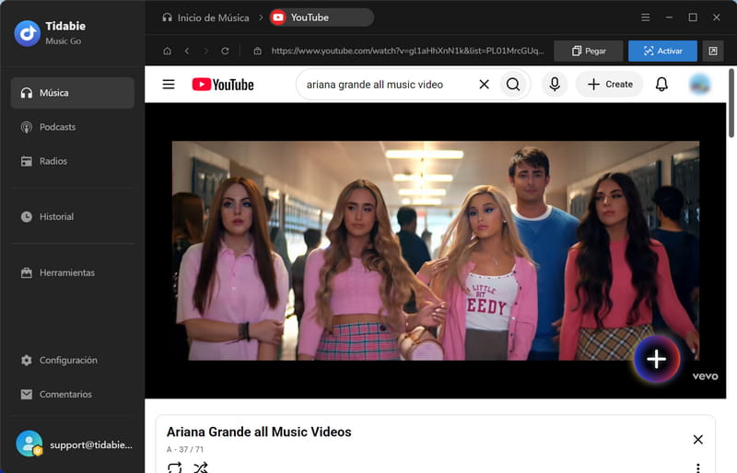
Task: Click the page vertical scrollbar
Action: (x=731, y=103)
